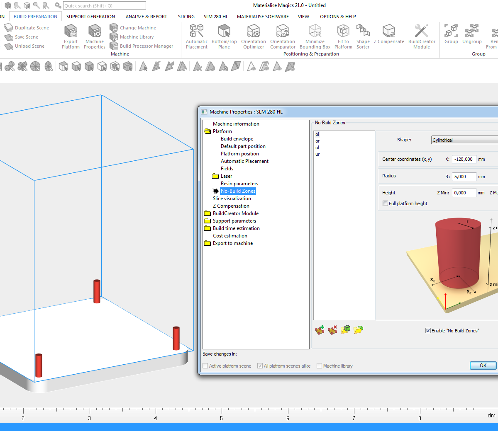498x431 pixels.
Task: Click the Change Machine icon
Action: point(114,28)
